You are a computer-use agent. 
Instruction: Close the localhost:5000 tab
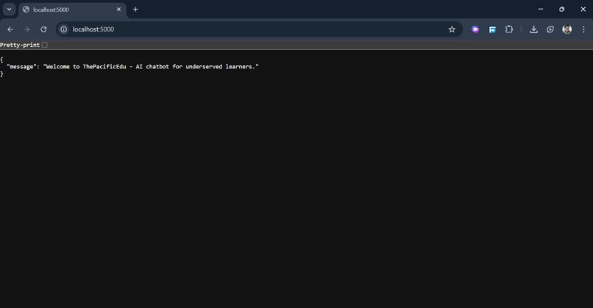(x=118, y=10)
